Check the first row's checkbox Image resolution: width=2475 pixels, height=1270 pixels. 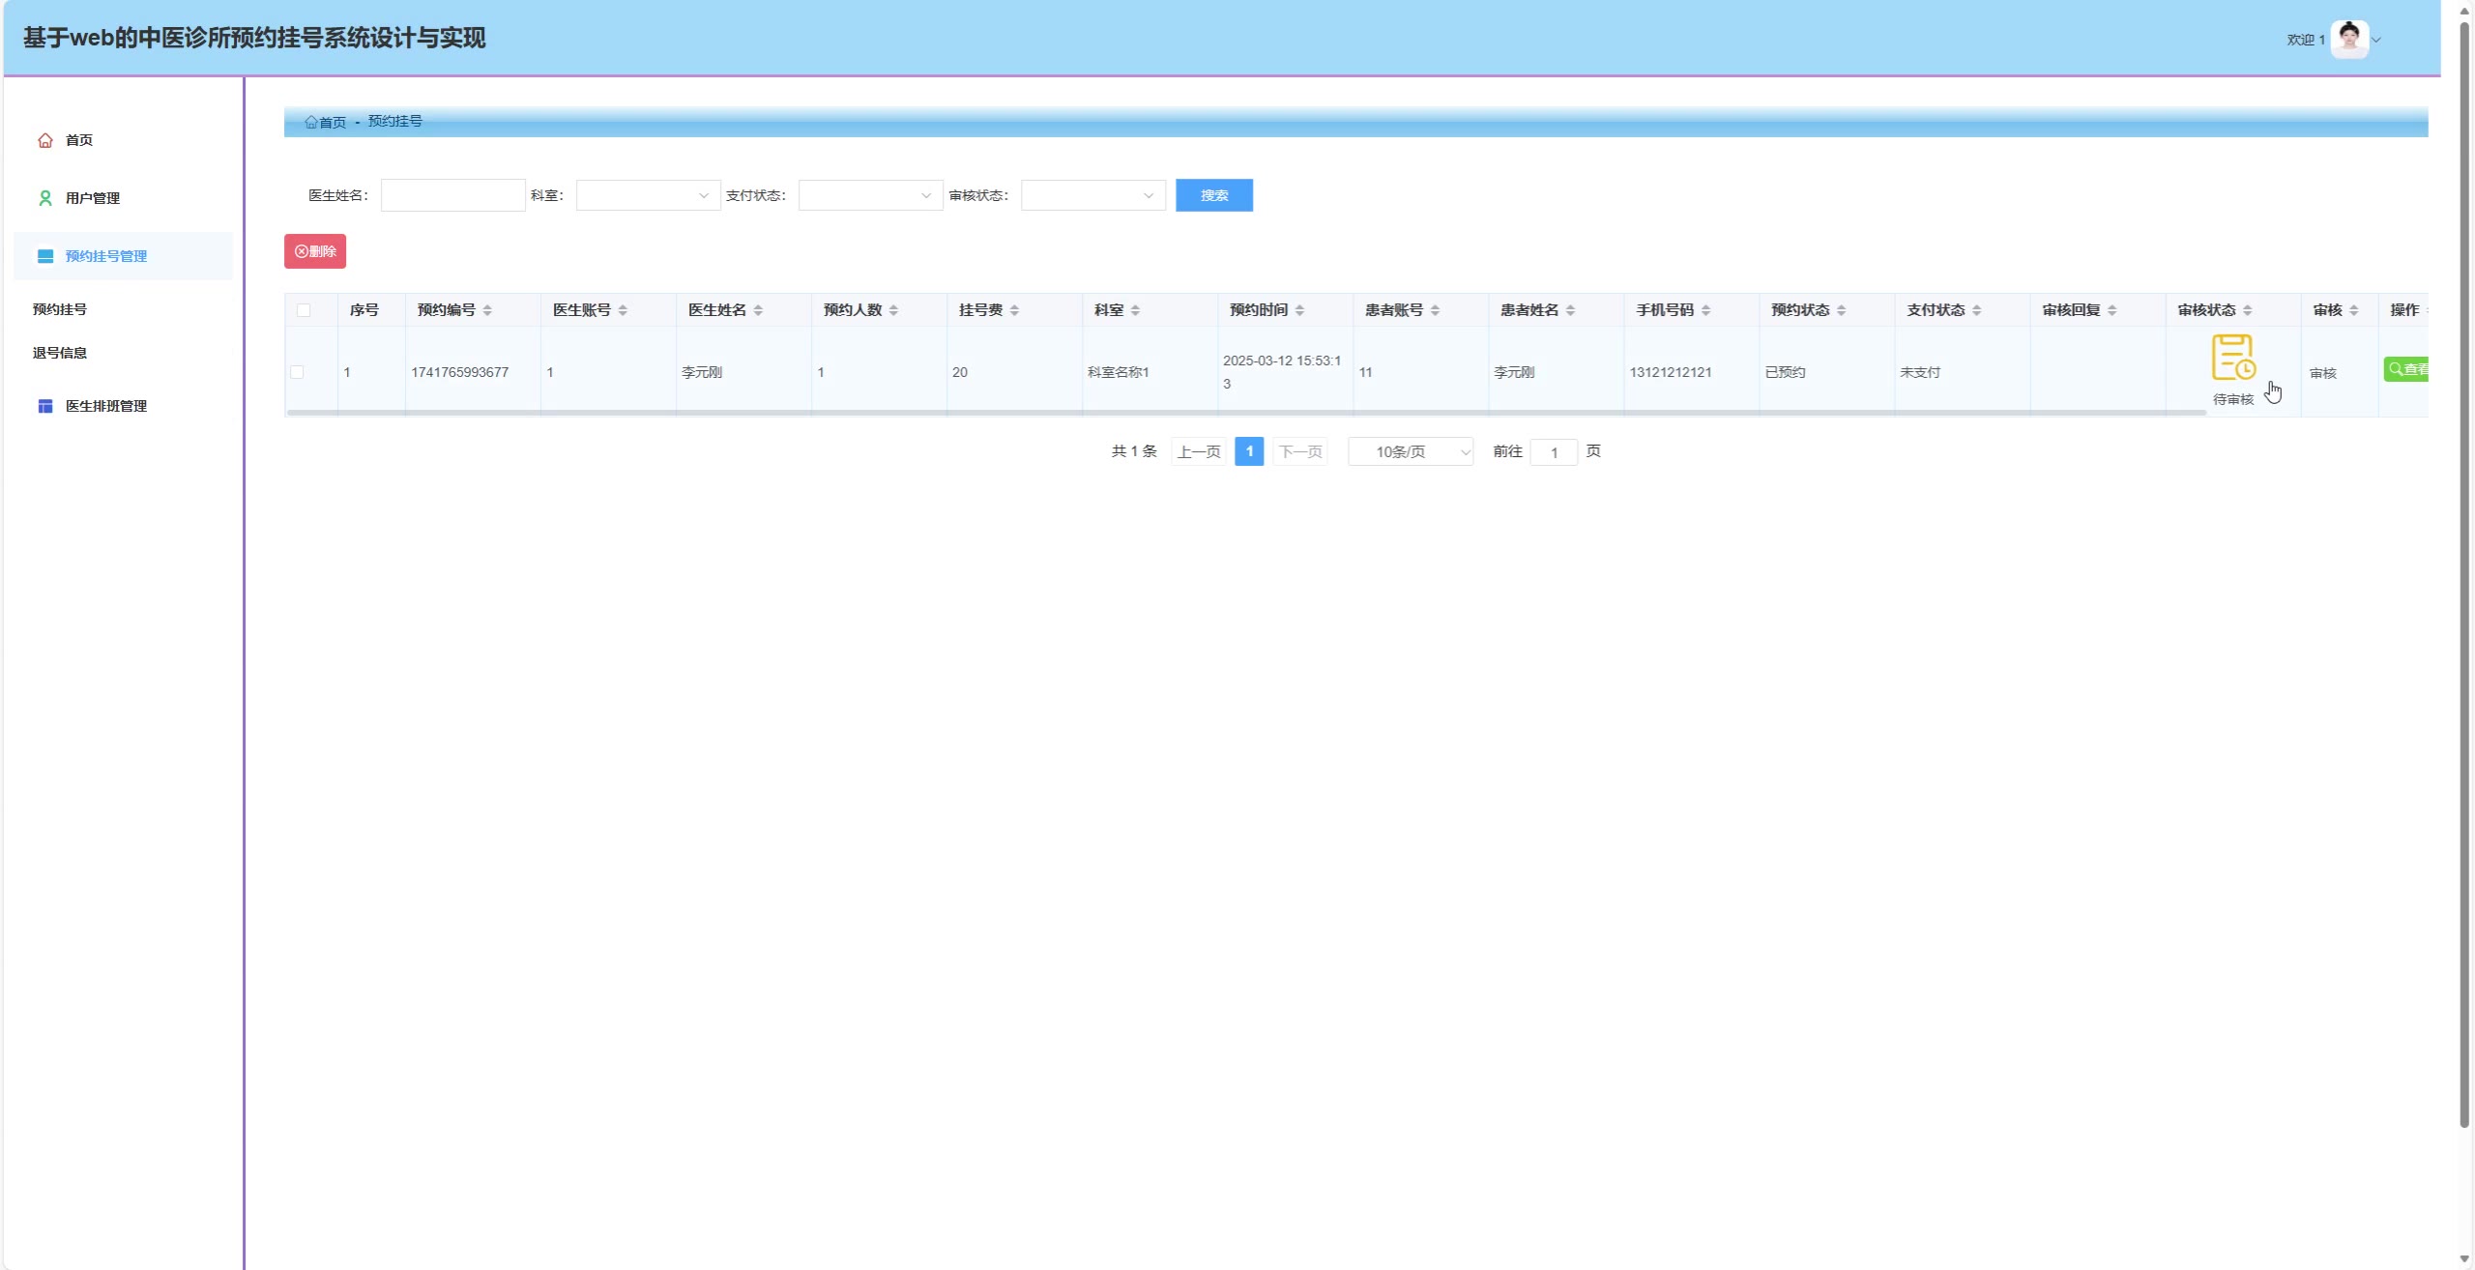click(x=297, y=372)
